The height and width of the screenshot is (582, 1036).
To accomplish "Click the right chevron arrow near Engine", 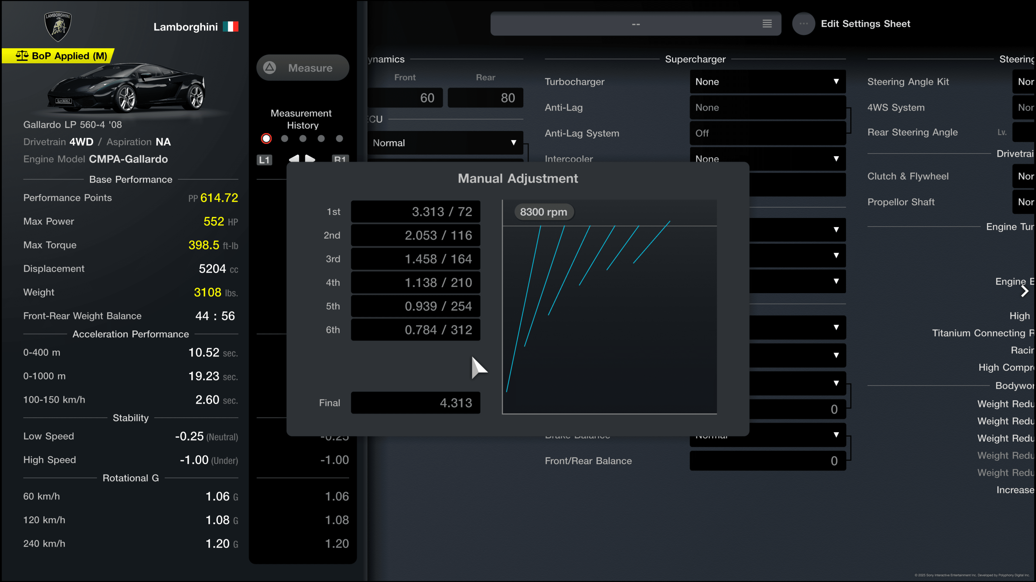I will 1024,291.
